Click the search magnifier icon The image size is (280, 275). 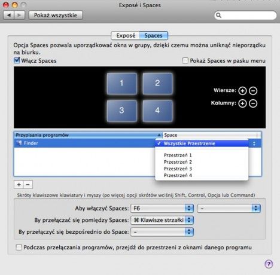point(219,16)
